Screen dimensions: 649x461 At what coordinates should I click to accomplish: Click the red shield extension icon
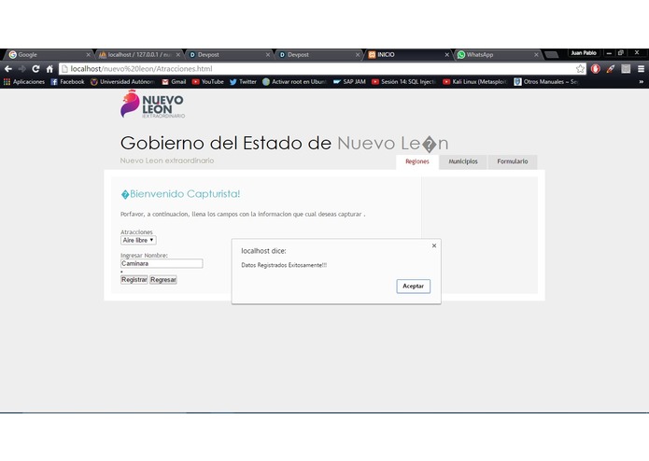596,69
